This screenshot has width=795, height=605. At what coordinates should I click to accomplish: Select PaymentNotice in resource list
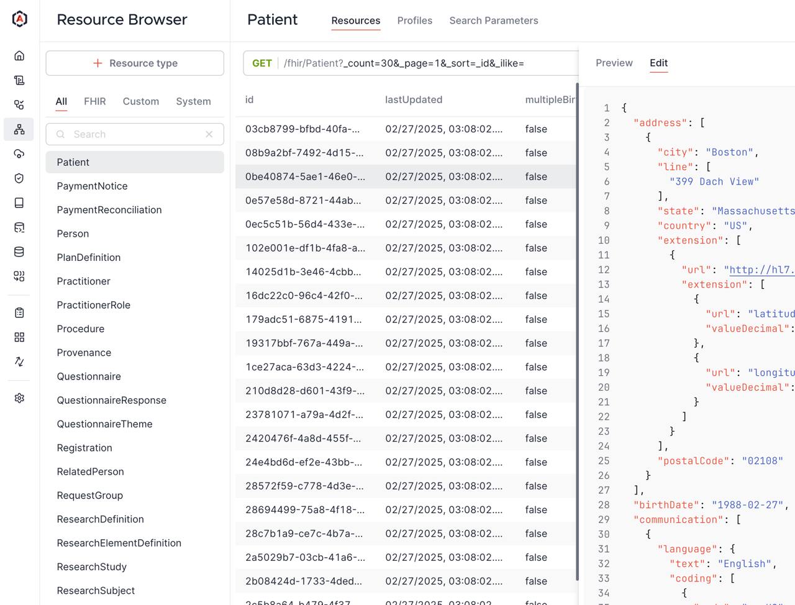tap(135, 186)
